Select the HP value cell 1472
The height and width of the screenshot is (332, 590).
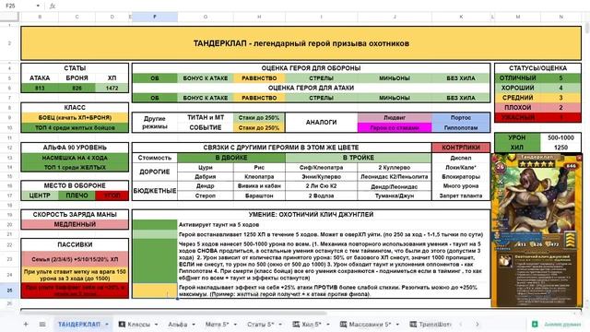point(112,88)
